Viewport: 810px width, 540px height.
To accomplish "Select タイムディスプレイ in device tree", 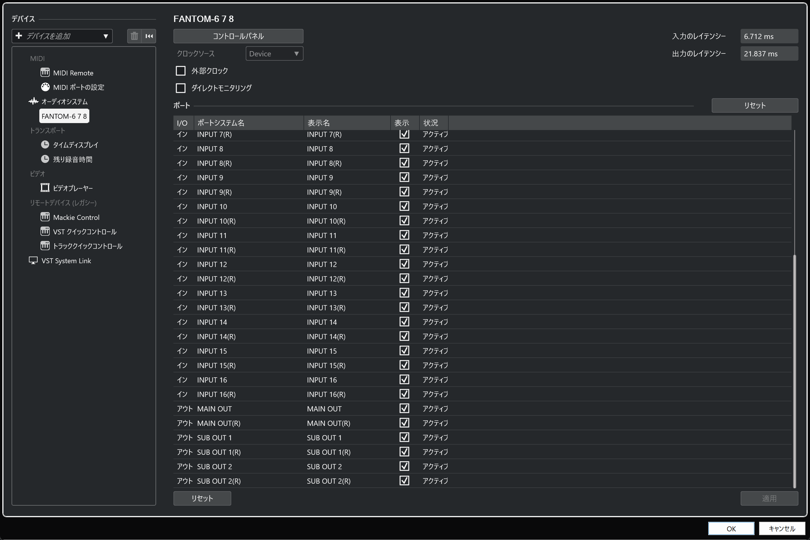I will click(76, 145).
